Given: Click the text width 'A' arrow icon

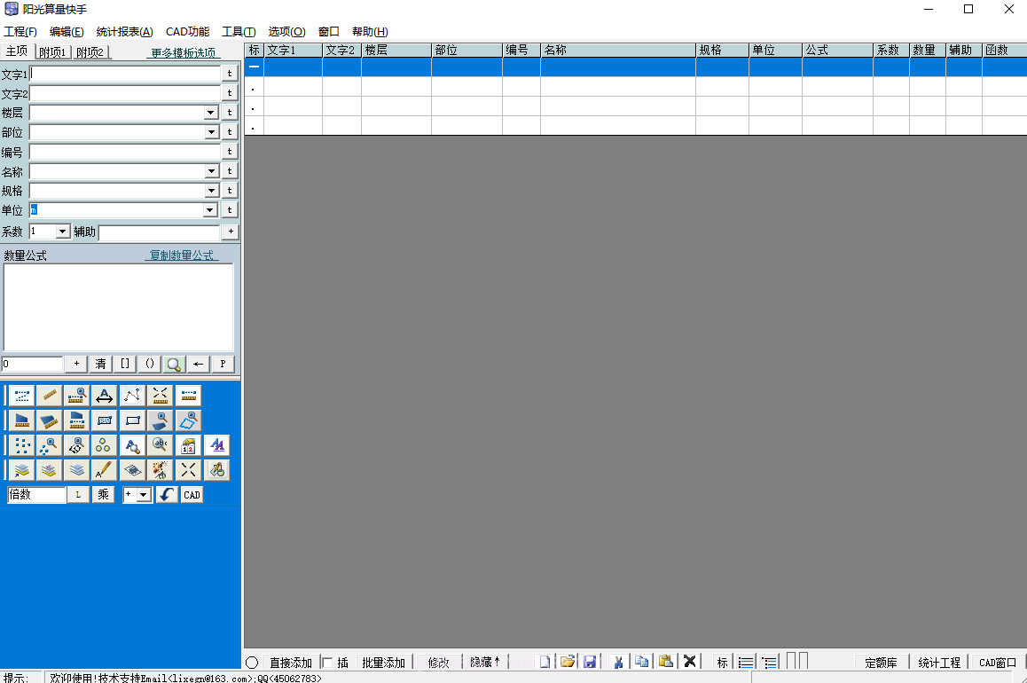Looking at the screenshot, I should click(x=105, y=396).
